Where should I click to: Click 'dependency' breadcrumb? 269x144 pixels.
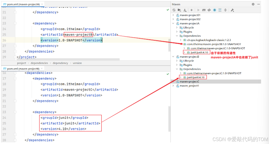click(x=60, y=63)
